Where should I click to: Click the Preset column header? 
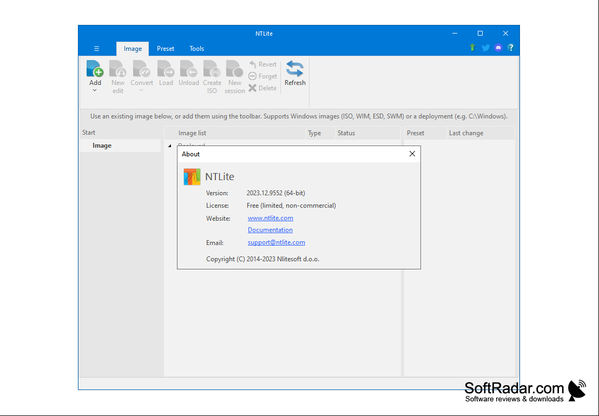(x=425, y=133)
